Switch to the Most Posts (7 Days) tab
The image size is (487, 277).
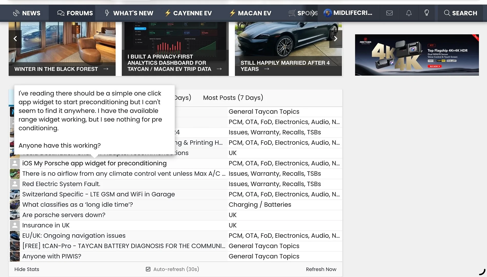(x=233, y=98)
